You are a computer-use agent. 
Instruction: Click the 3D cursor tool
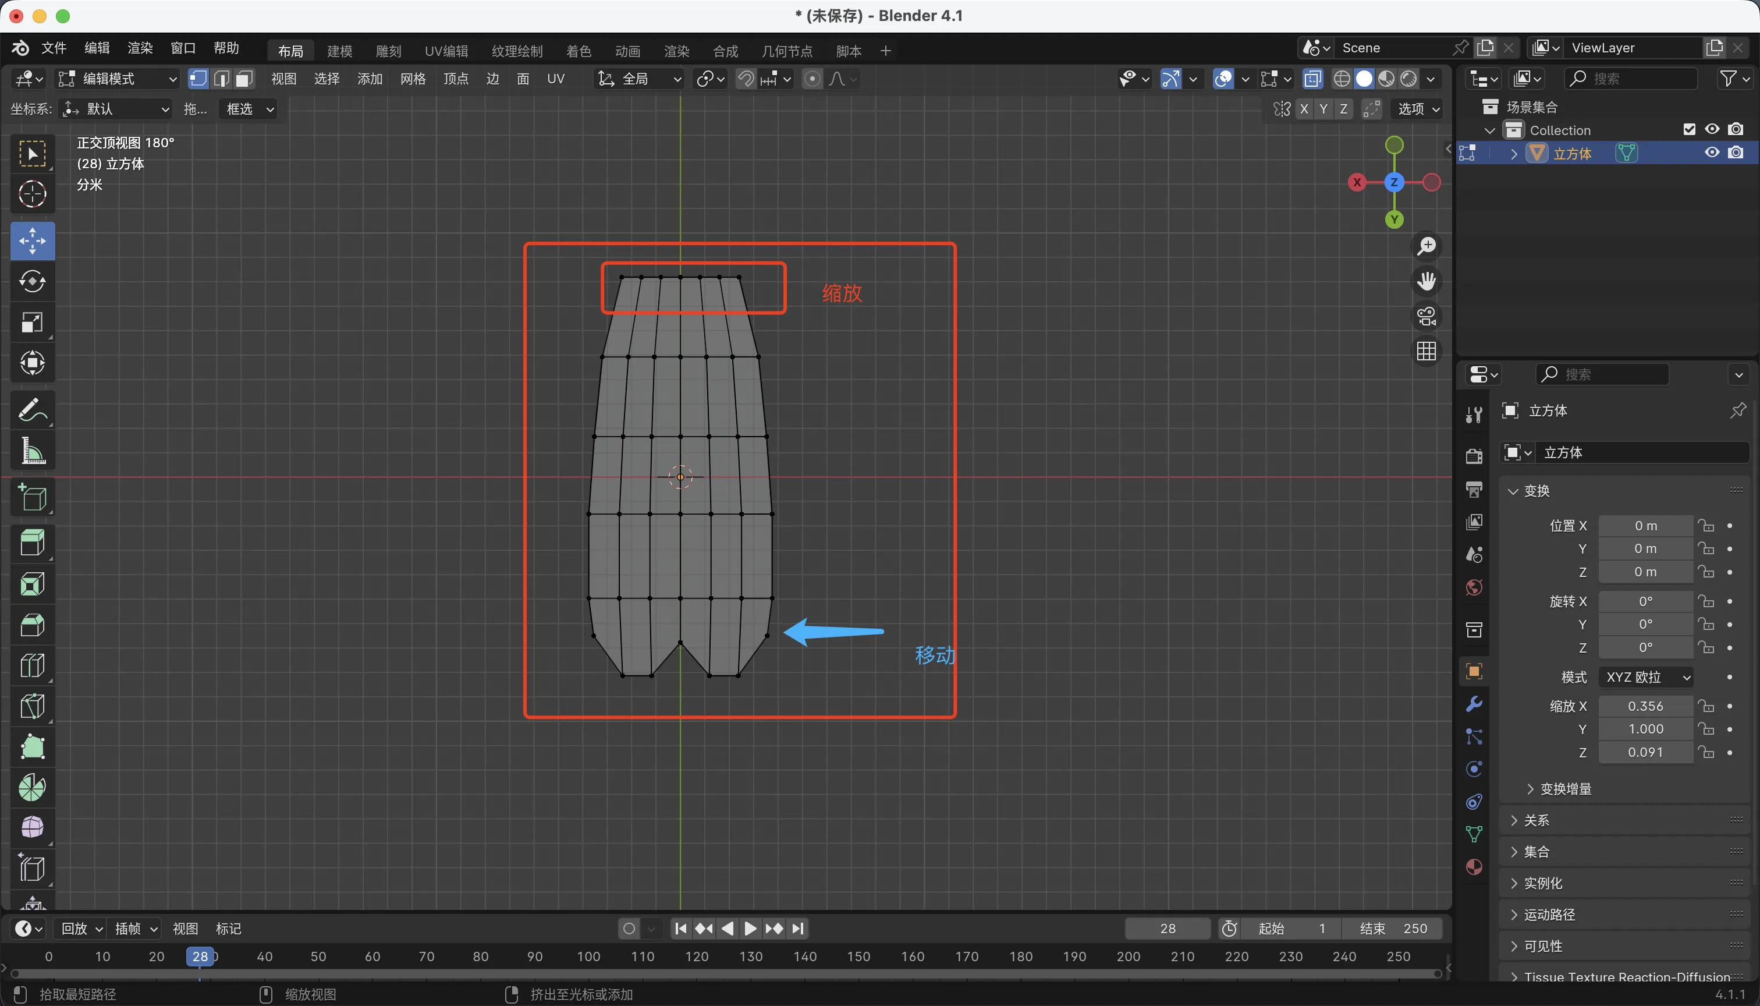32,194
